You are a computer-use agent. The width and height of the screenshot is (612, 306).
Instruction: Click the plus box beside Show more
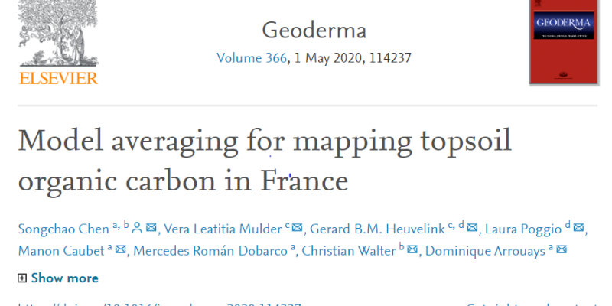tap(22, 278)
